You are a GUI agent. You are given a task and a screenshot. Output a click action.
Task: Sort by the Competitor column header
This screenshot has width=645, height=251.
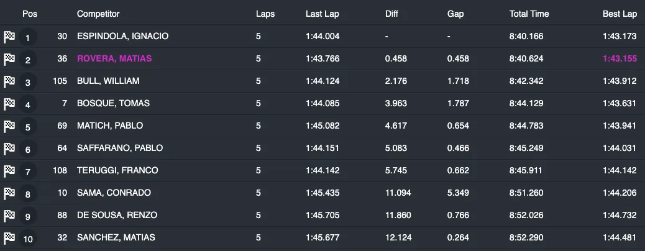click(x=98, y=14)
